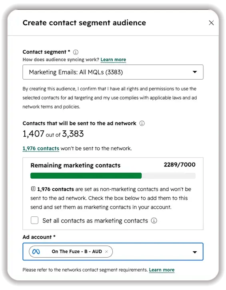The image size is (226, 290).
Task: Click the Meta logo in the ad account chip
Action: [x=36, y=252]
